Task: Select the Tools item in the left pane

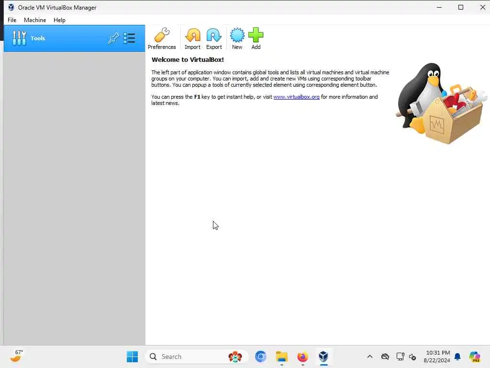Action: point(74,38)
